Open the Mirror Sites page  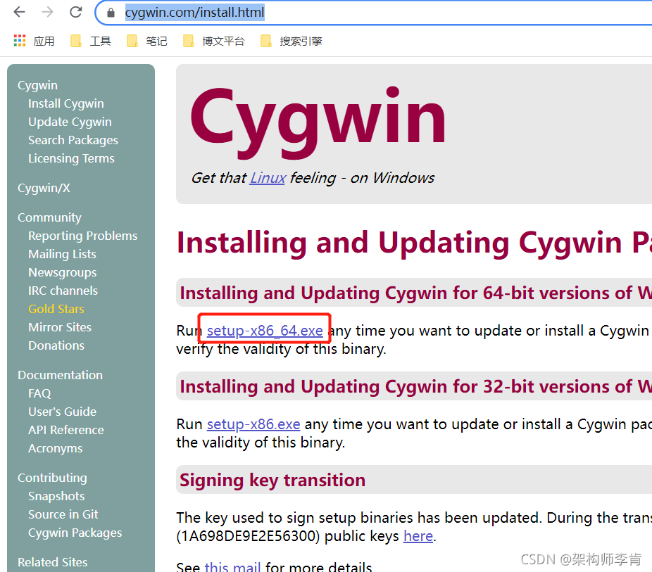tap(60, 326)
